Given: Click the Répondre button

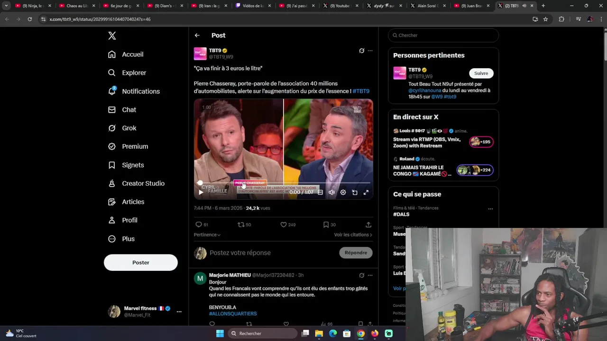Looking at the screenshot, I should 356,253.
